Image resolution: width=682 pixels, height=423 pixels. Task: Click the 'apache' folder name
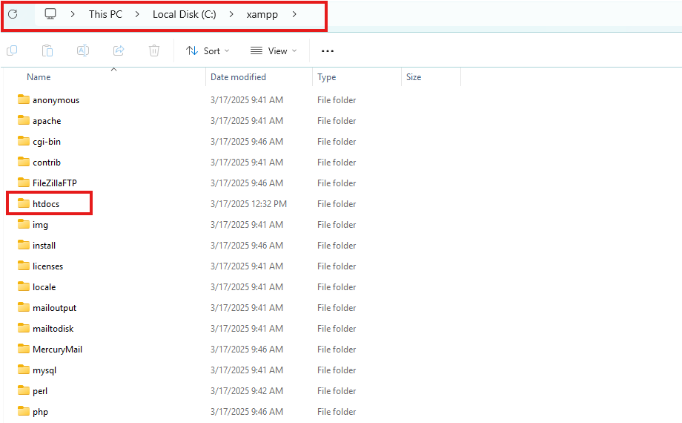click(47, 121)
